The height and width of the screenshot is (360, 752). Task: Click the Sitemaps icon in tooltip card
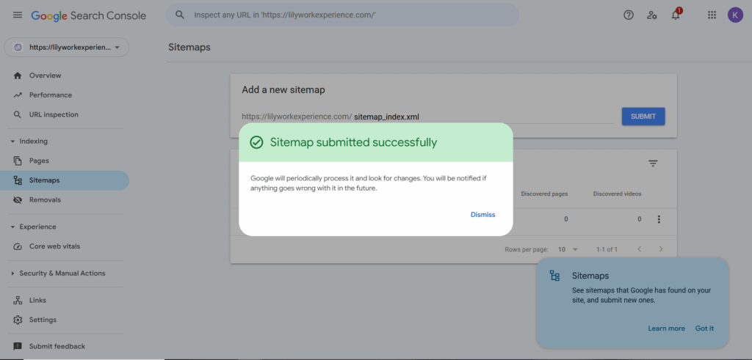[555, 276]
